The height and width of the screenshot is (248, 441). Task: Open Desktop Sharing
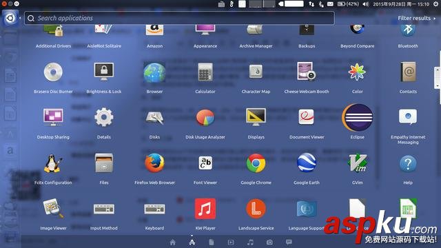(x=53, y=117)
